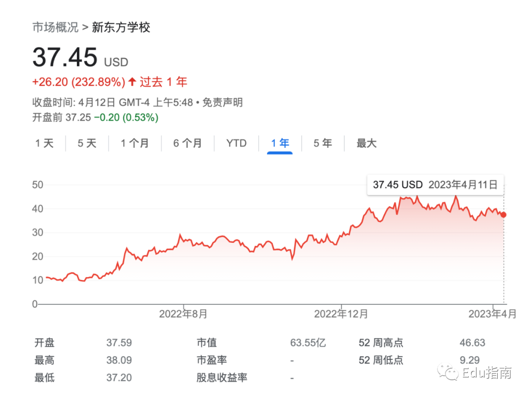The width and height of the screenshot is (529, 396).
Task: Click the 52 周高点 value 46.63
Action: (472, 343)
